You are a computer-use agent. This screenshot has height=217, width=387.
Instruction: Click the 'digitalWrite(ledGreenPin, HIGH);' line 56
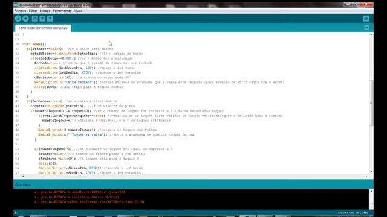tap(91, 168)
